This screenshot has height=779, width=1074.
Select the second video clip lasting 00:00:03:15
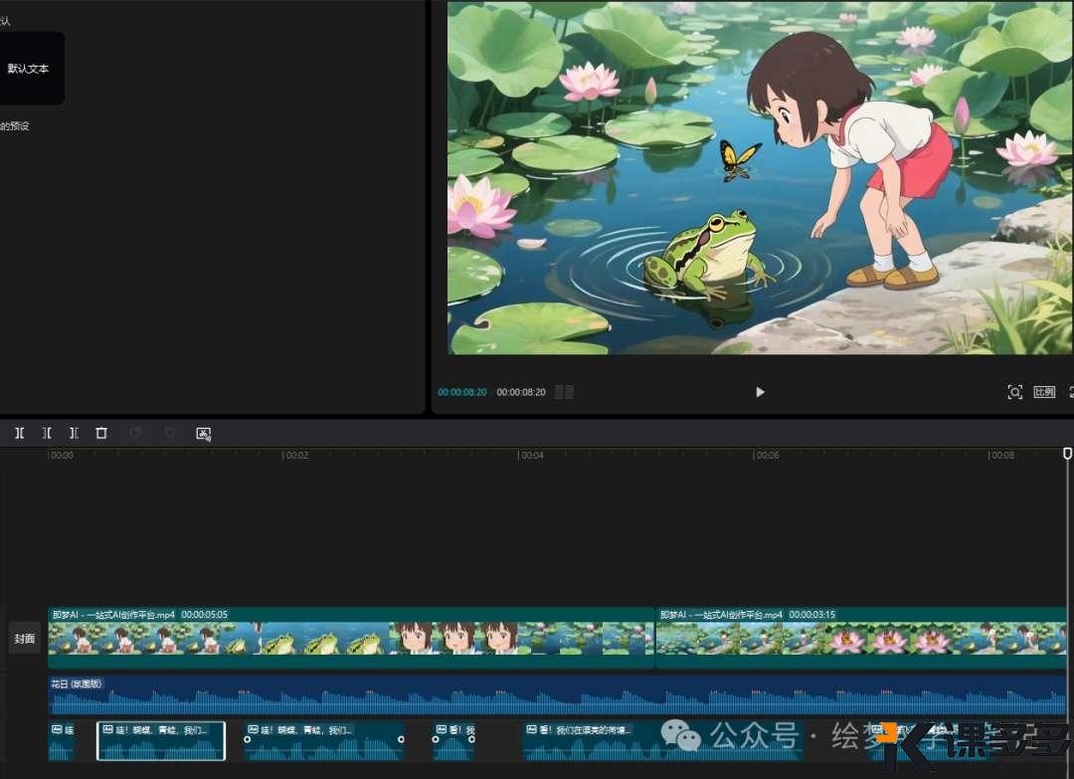860,639
